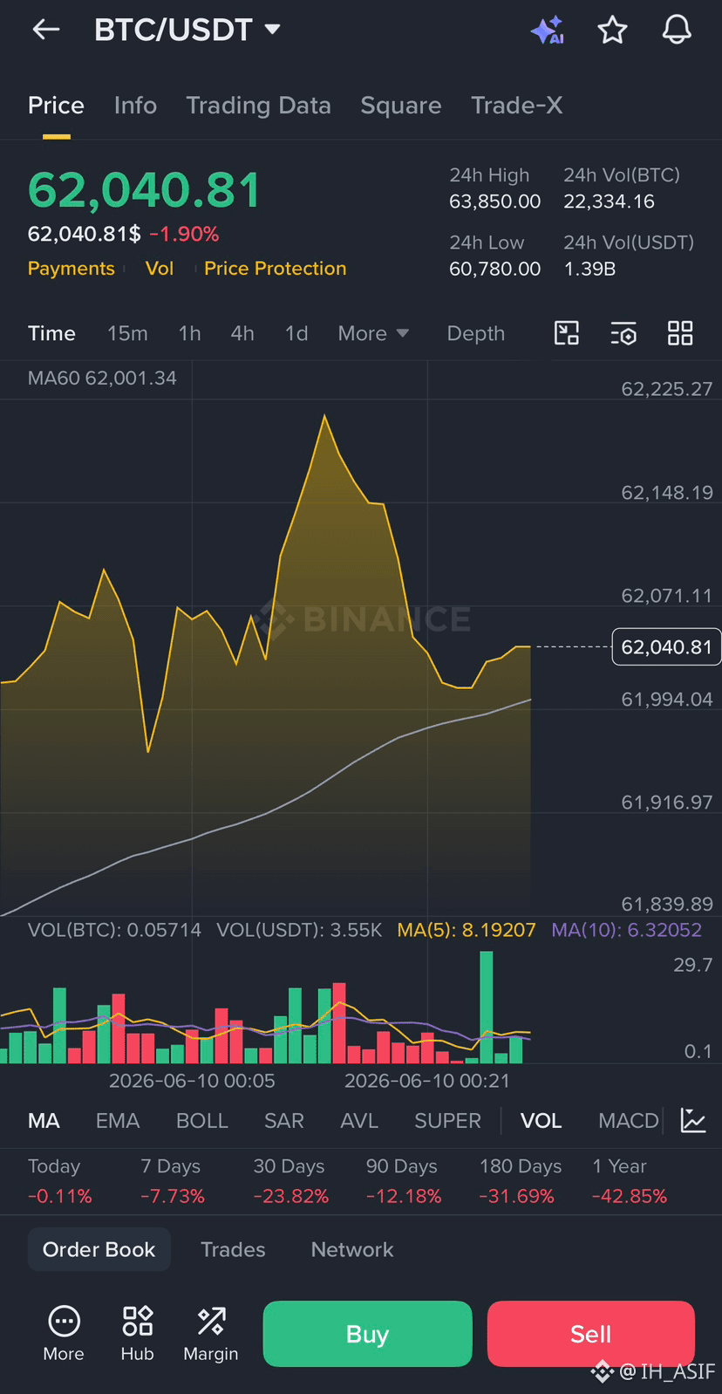The height and width of the screenshot is (1394, 722).
Task: Open chart settings list icon
Action: (623, 333)
